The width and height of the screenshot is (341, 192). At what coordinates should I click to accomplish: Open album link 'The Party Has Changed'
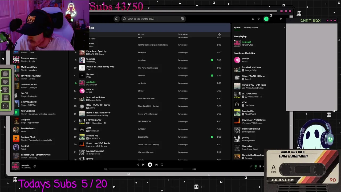(x=148, y=68)
